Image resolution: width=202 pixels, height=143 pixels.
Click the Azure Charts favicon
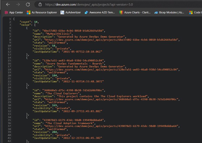click(x=121, y=12)
